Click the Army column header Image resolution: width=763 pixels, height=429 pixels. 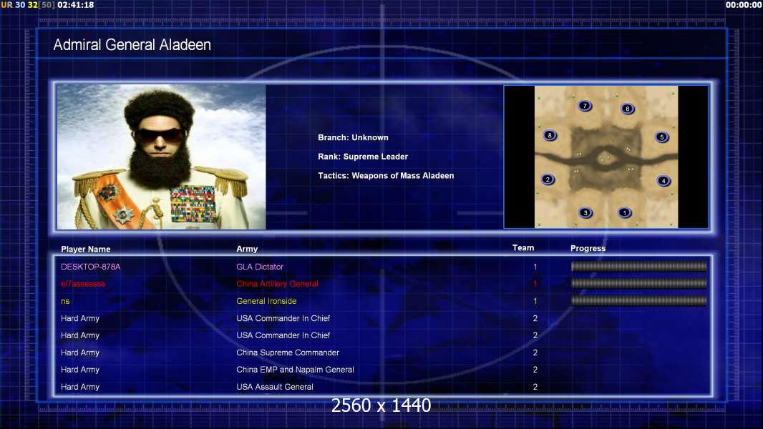pyautogui.click(x=247, y=249)
